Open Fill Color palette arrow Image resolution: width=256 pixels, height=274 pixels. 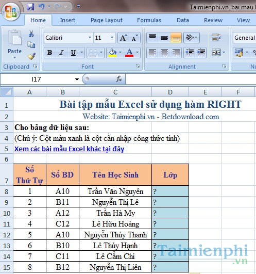point(120,53)
